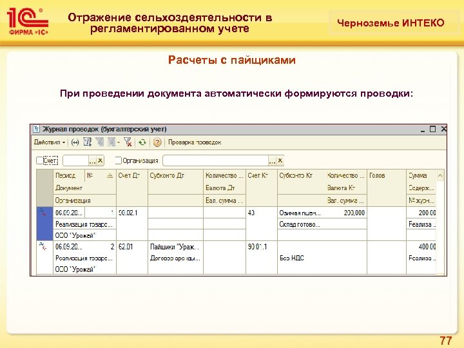This screenshot has width=464, height=348.
Task: Click the sum cell 200 00
Action: pos(421,213)
